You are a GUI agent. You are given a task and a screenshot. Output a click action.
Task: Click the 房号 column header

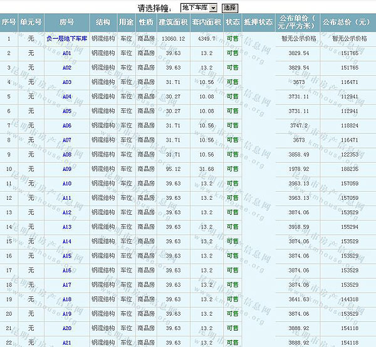pos(67,22)
